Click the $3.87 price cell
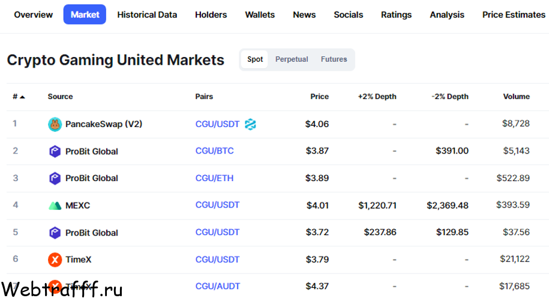The image size is (549, 298). point(317,150)
